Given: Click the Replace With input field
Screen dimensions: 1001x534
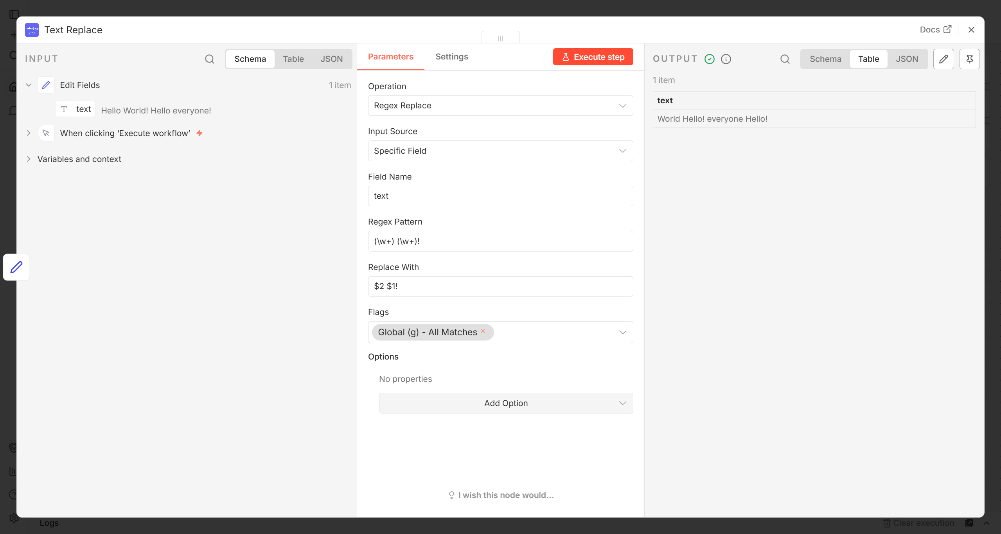Looking at the screenshot, I should 500,286.
